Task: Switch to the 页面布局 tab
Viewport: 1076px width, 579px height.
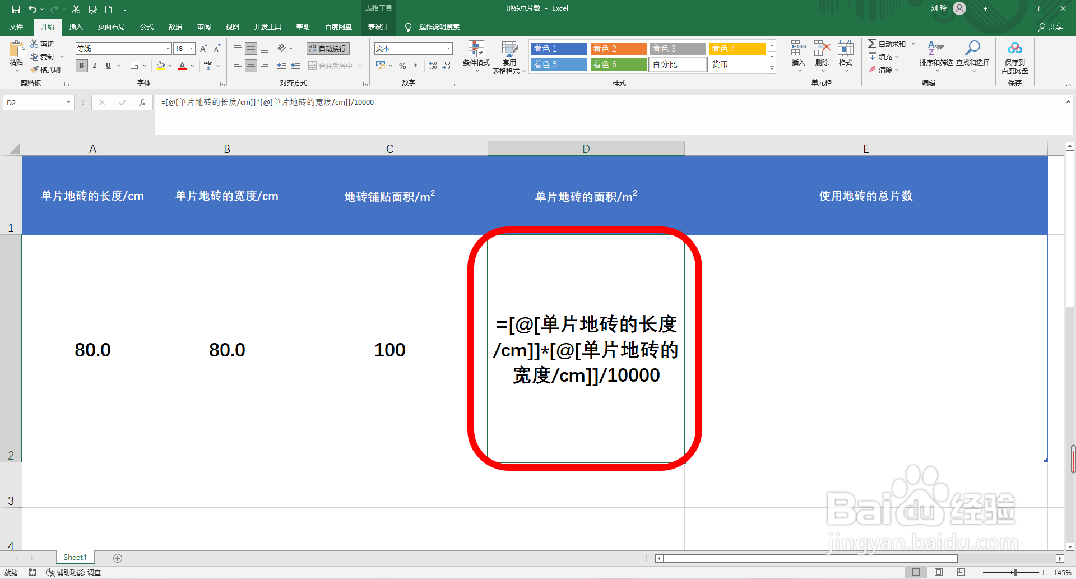Action: click(x=111, y=27)
